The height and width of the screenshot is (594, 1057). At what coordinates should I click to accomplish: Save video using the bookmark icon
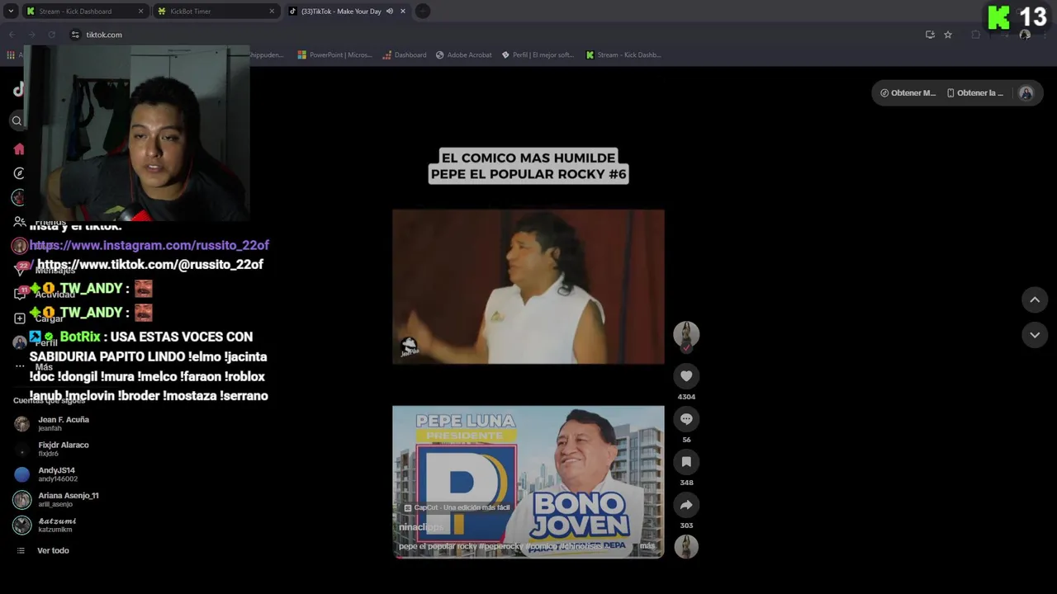tap(686, 462)
